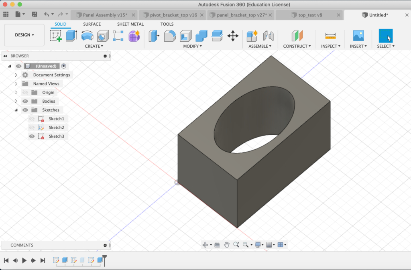Open the Measure tool
This screenshot has width=411, height=270.
click(x=330, y=36)
